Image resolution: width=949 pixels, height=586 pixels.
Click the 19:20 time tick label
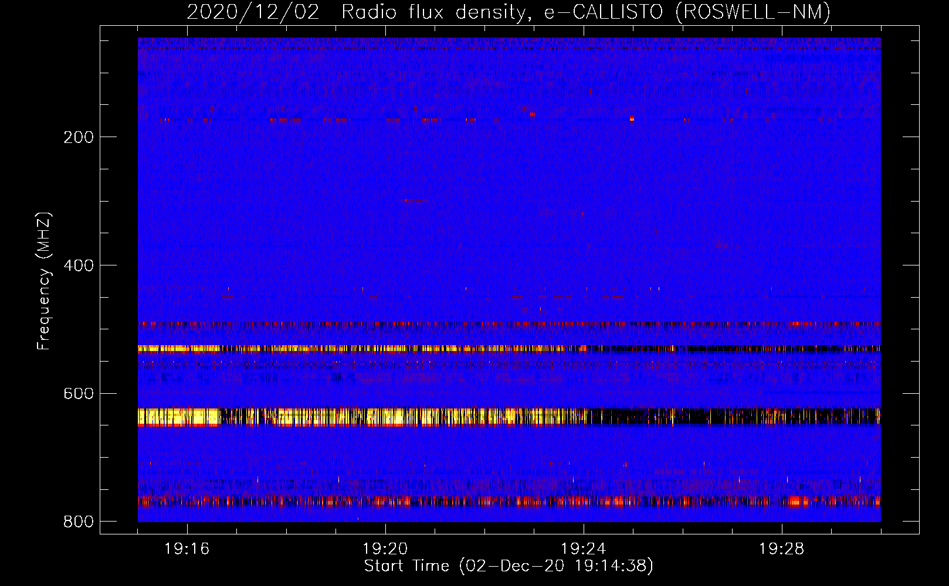pyautogui.click(x=385, y=549)
